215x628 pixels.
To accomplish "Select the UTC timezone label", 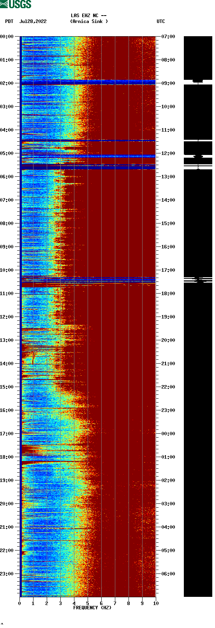I will tap(161, 21).
